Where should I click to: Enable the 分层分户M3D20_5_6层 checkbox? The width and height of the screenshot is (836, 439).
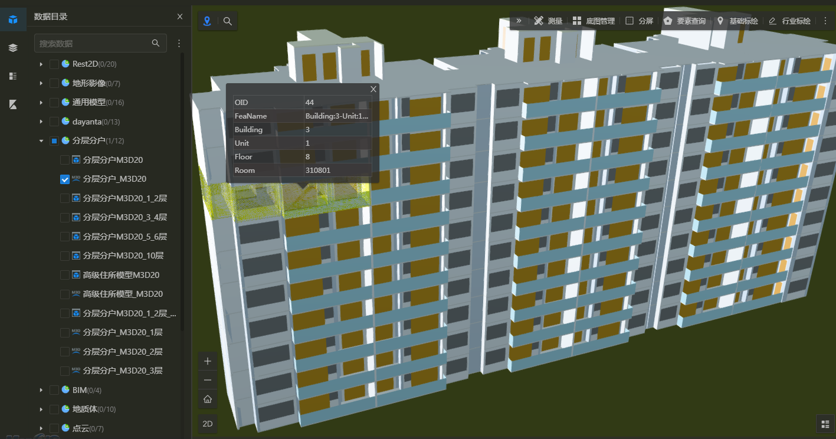click(x=65, y=237)
